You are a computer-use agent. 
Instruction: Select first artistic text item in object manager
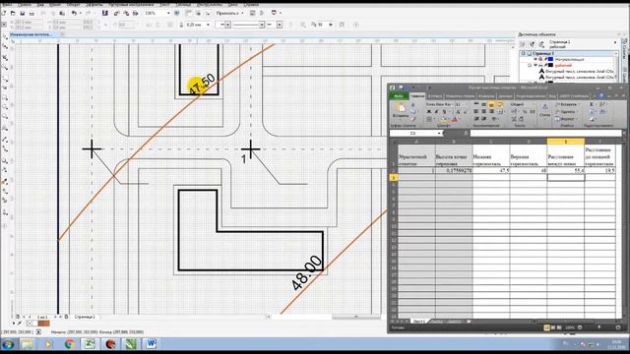point(576,71)
